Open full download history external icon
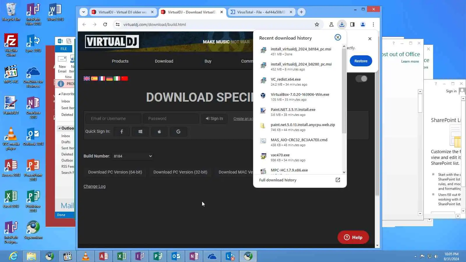466x262 pixels. (x=338, y=180)
